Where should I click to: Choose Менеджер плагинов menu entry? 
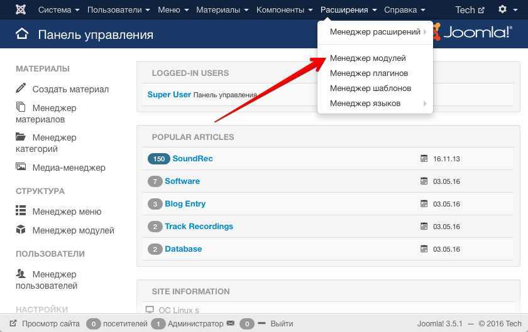(369, 73)
